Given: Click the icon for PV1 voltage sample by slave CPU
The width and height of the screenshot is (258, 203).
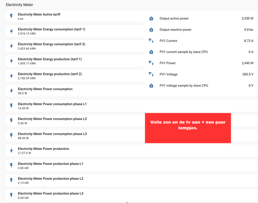Looking at the screenshot, I should (151, 86).
